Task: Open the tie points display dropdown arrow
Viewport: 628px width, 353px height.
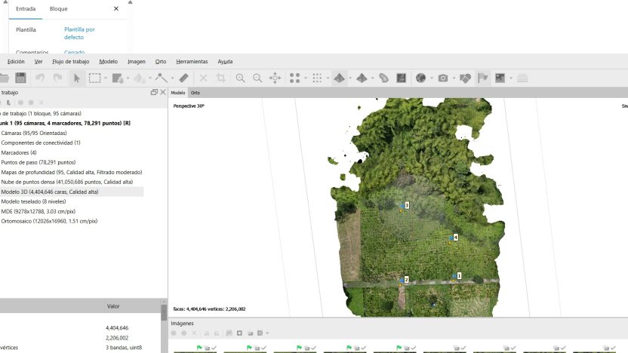Action: (306, 78)
